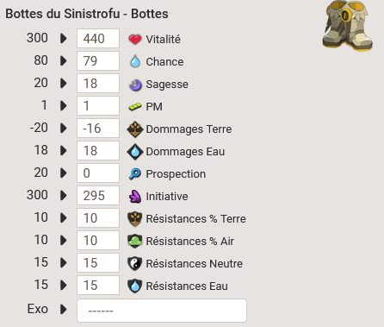The height and width of the screenshot is (327, 384).
Task: Click the arrow beside Initiative 300
Action: 64,195
